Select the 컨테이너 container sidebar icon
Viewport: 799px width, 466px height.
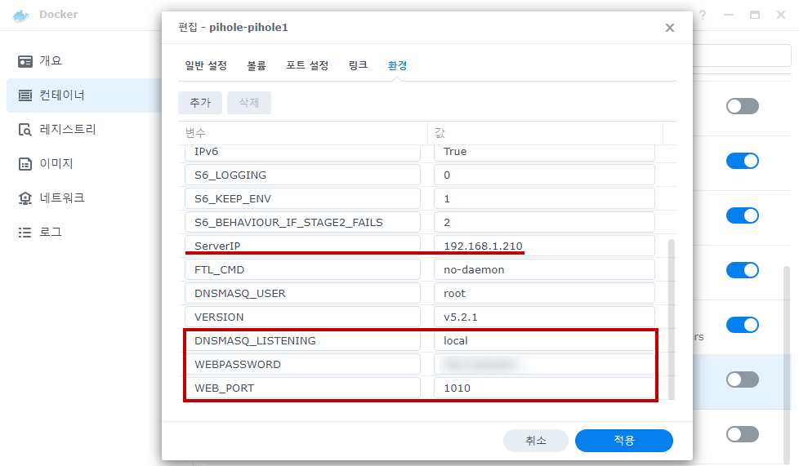pyautogui.click(x=25, y=95)
